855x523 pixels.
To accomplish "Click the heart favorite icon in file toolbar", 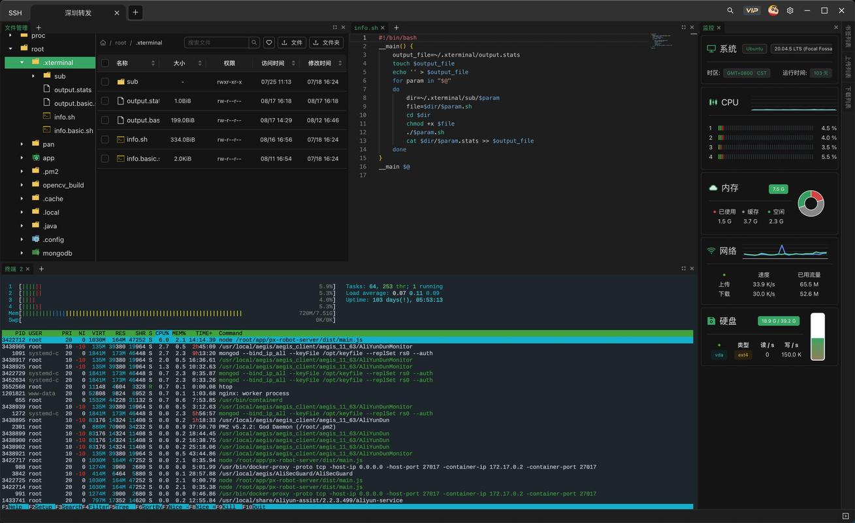I will pos(269,42).
